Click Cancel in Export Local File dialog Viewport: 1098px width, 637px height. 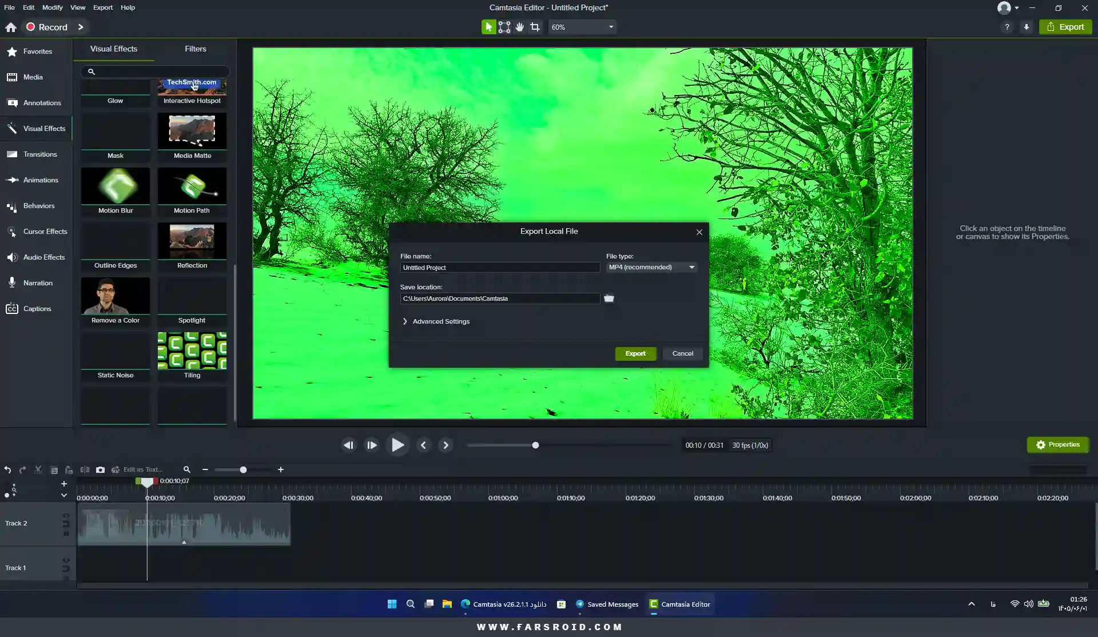click(x=683, y=353)
